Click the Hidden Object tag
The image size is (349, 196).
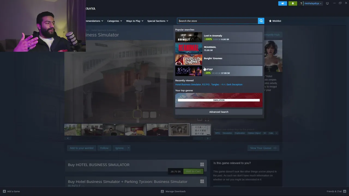254,133
